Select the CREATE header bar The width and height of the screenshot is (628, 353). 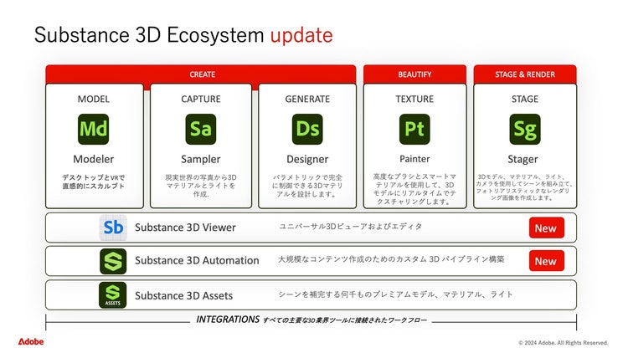pos(201,74)
